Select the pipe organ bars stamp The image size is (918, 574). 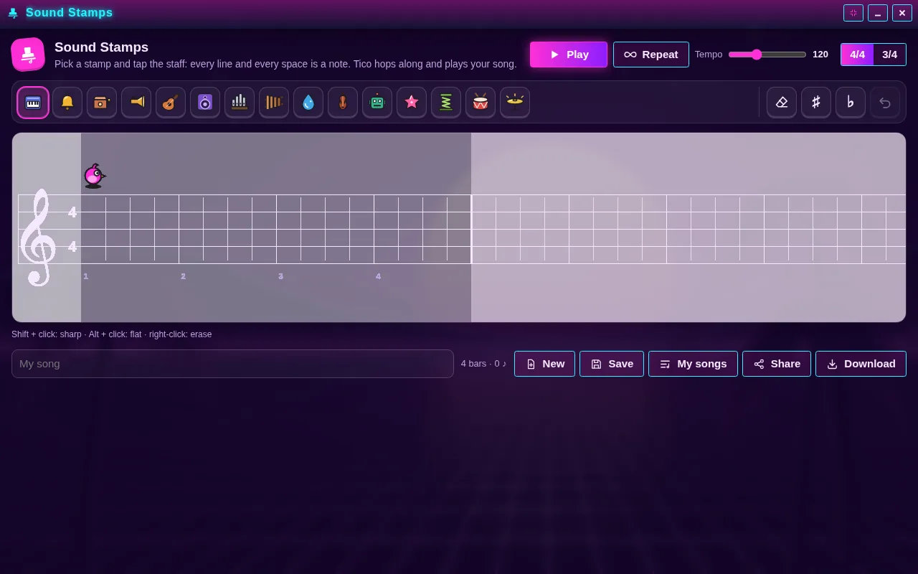240,102
